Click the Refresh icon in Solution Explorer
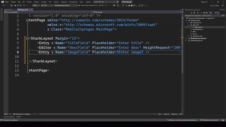Image resolution: width=226 pixels, height=127 pixels. pos(202,13)
